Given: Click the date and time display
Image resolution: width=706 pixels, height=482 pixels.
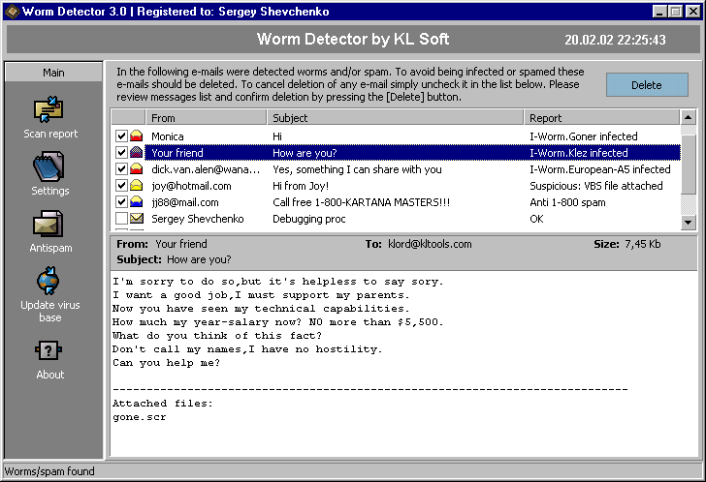Looking at the screenshot, I should tap(615, 40).
